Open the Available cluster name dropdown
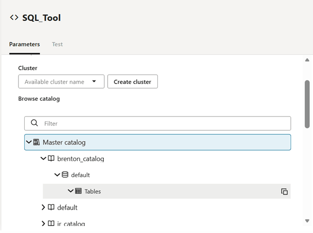313x233 pixels. [61, 81]
